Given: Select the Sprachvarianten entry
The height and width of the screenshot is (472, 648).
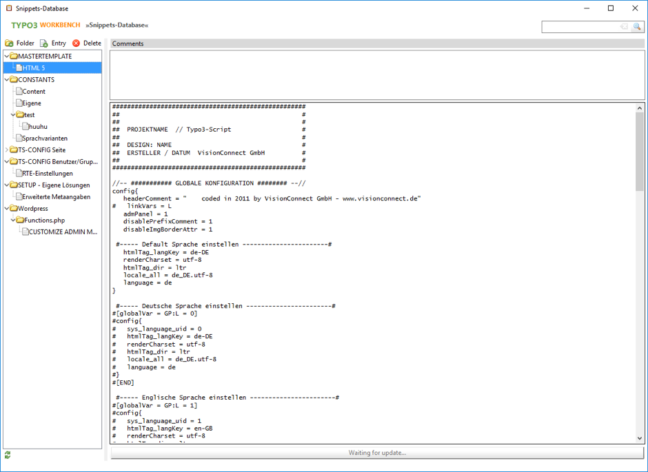Looking at the screenshot, I should click(44, 138).
